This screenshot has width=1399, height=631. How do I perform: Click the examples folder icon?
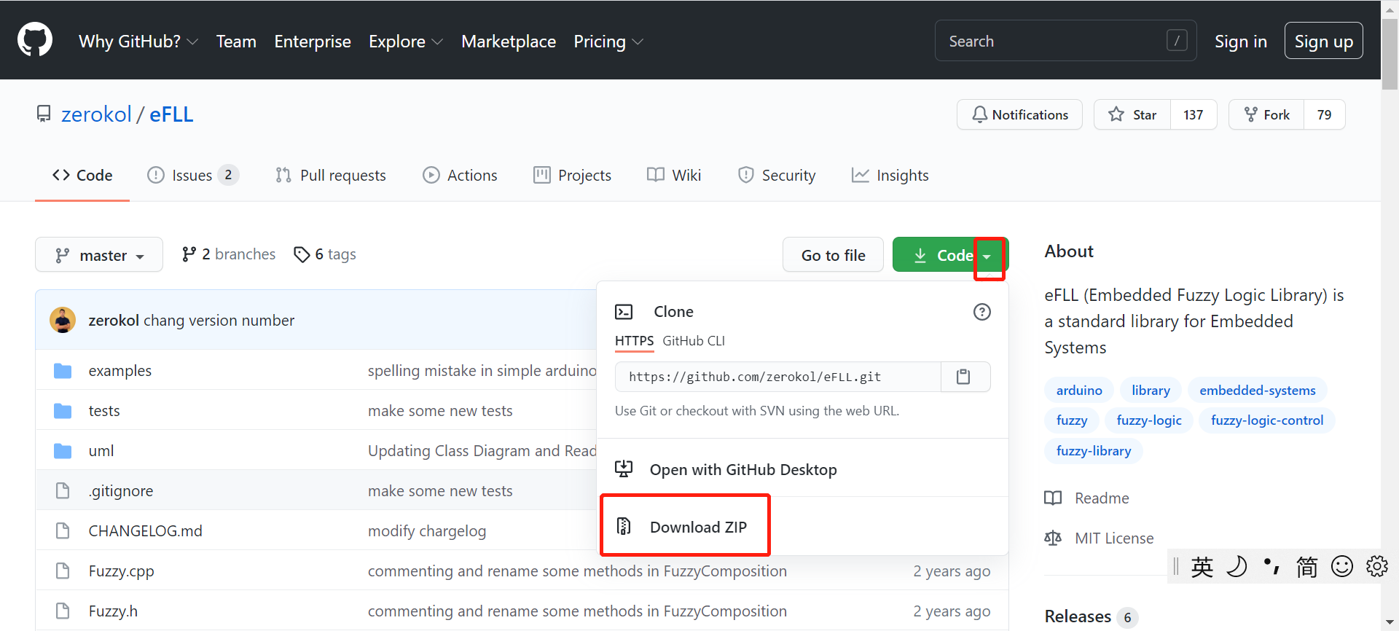click(x=63, y=371)
